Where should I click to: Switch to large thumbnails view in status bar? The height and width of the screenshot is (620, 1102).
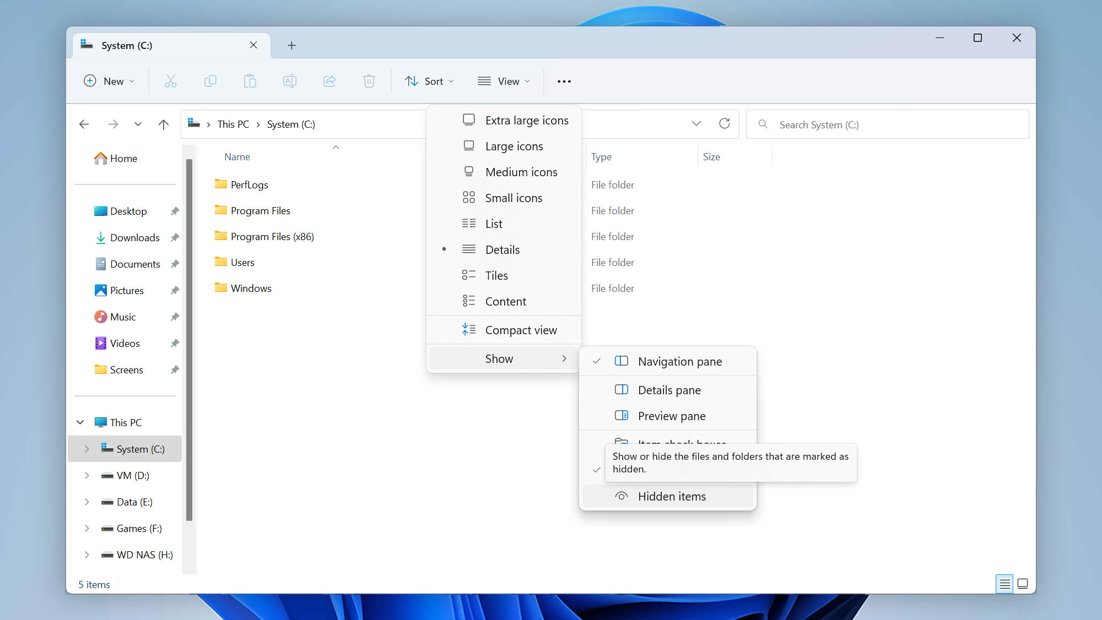coord(1022,584)
